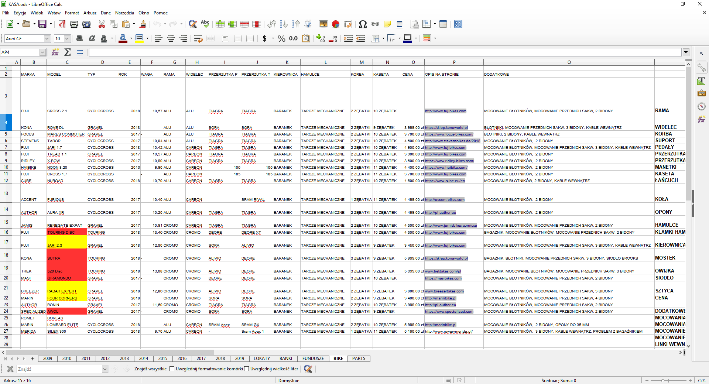Image resolution: width=709 pixels, height=384 pixels.
Task: Open sidebar Navigator compass panel
Action: click(x=701, y=106)
